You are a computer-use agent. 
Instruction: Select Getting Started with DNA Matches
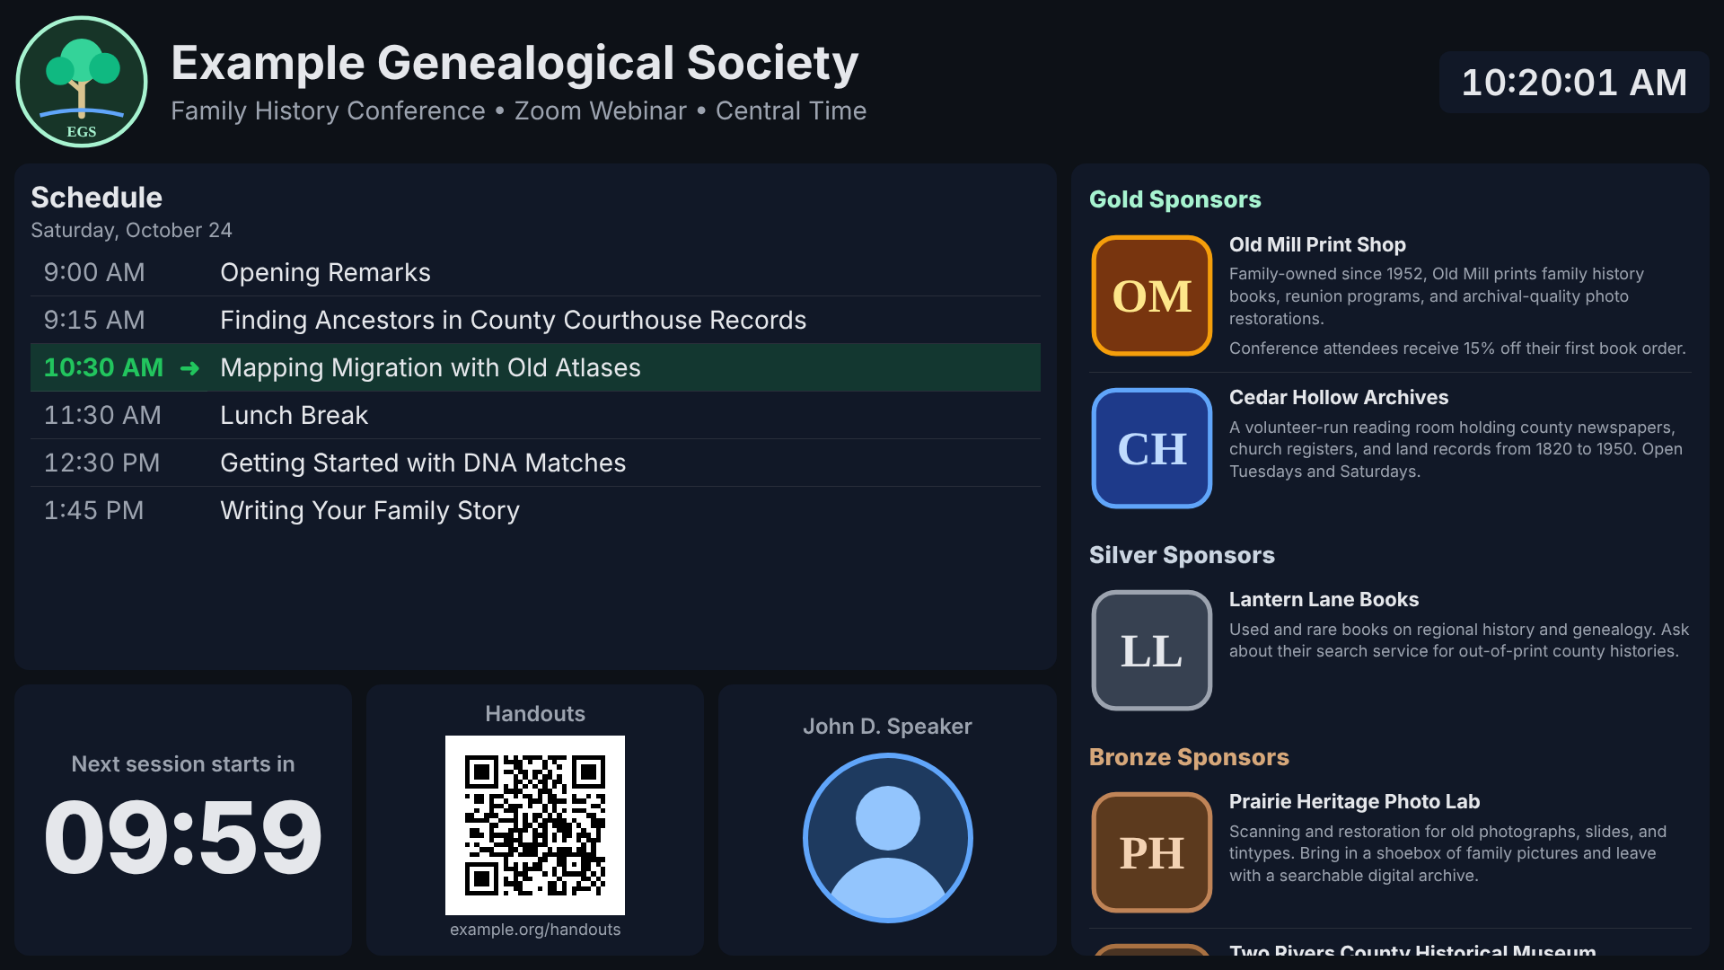click(x=535, y=463)
